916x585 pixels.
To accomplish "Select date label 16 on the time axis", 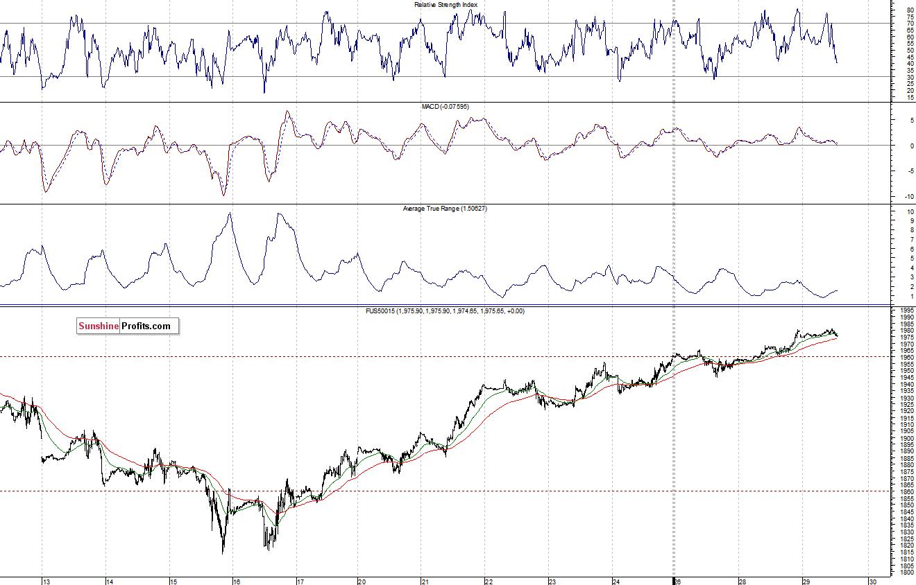I will [237, 582].
